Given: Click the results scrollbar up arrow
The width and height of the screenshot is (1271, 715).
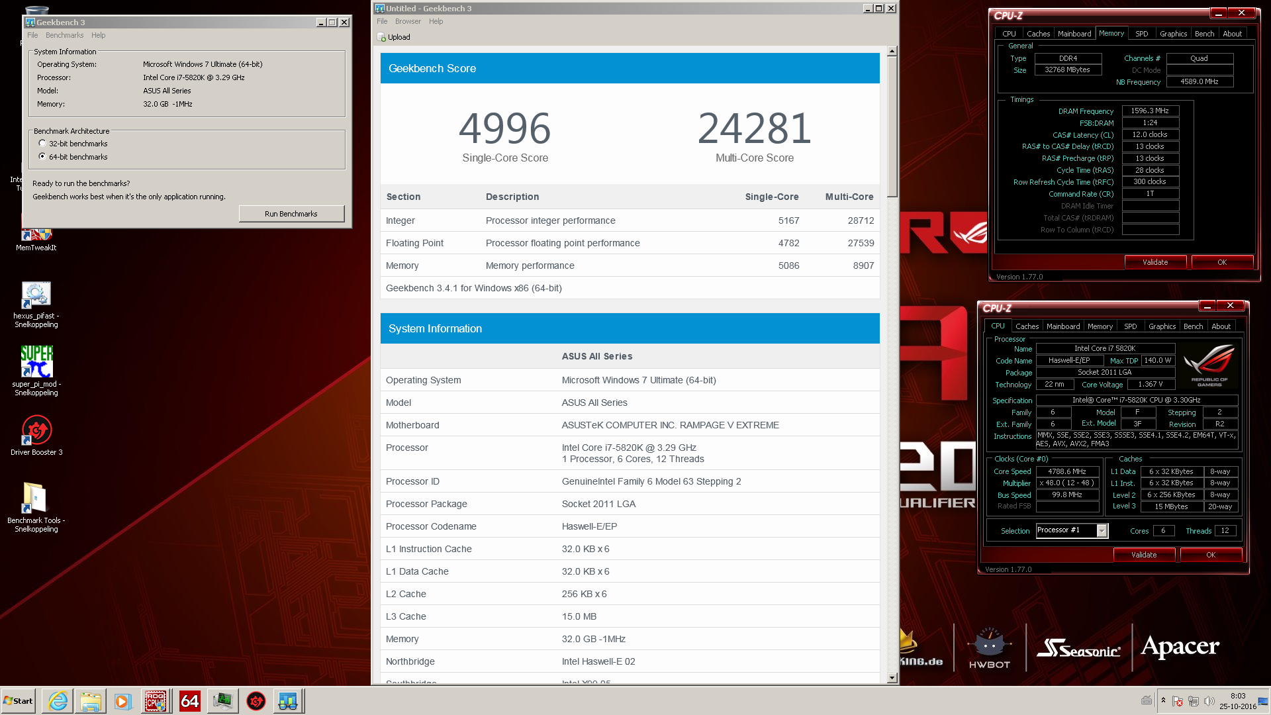Looking at the screenshot, I should point(892,51).
